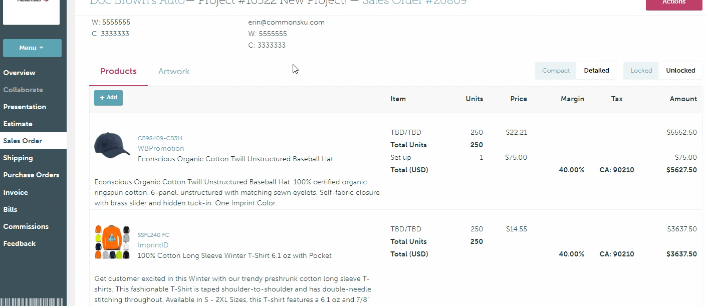
Task: Select the Products tab
Action: 118,71
